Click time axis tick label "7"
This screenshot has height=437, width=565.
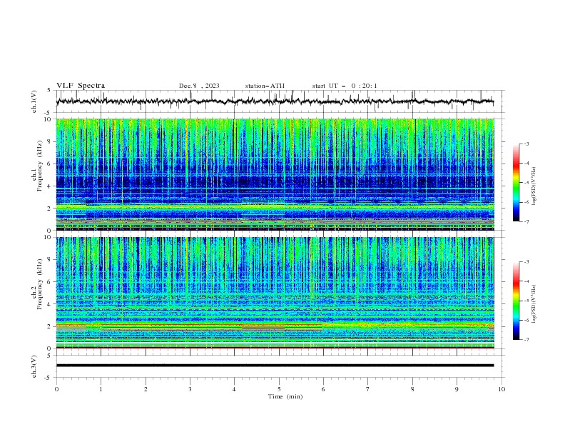tap(368, 389)
